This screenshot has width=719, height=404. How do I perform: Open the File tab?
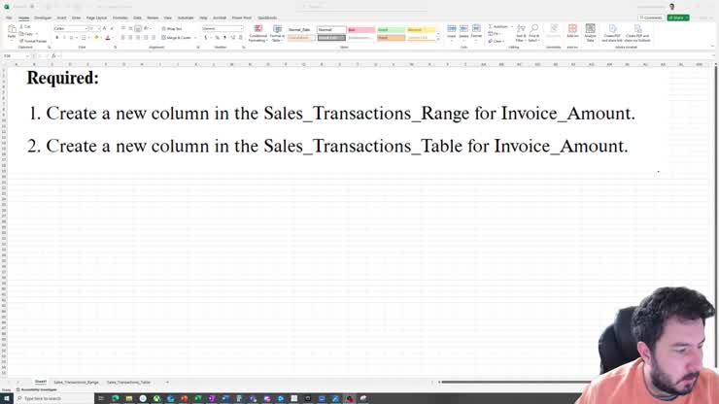(x=9, y=17)
